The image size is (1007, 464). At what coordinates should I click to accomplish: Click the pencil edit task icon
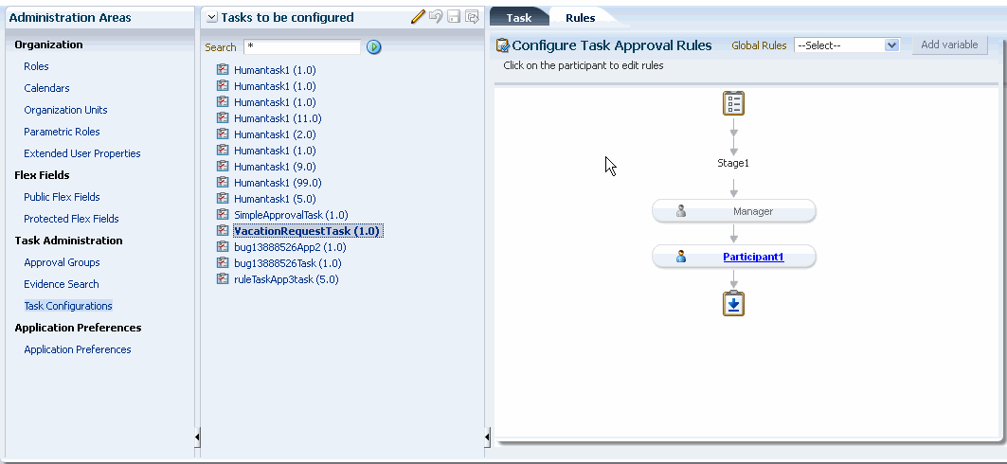[x=418, y=17]
